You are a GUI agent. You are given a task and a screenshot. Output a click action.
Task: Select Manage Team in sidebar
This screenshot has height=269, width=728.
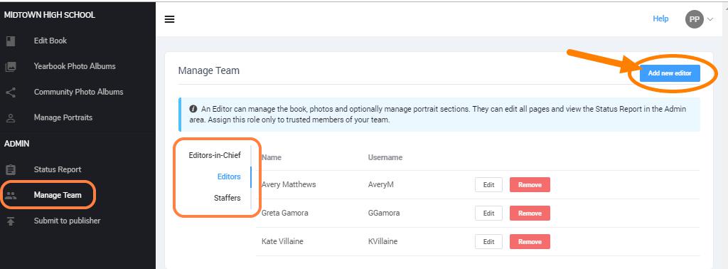58,195
